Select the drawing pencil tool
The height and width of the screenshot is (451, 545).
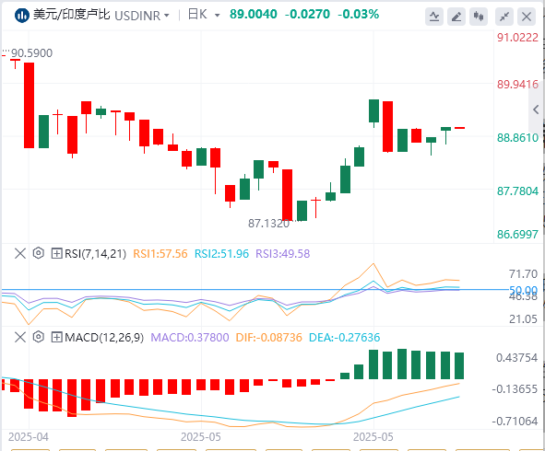(x=456, y=17)
